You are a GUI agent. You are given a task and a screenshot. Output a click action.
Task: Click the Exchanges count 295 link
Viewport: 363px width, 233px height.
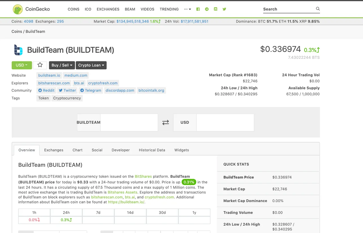(60, 21)
